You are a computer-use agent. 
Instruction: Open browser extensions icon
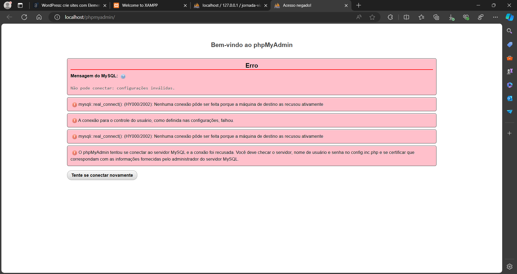pyautogui.click(x=390, y=17)
